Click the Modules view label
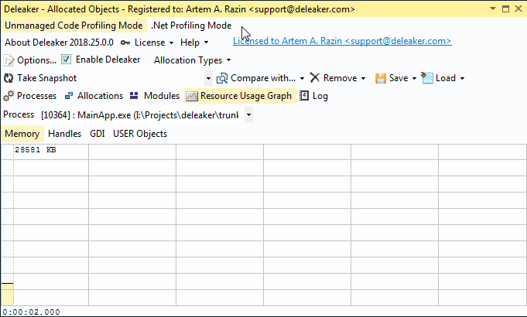527x317 pixels. pos(162,96)
